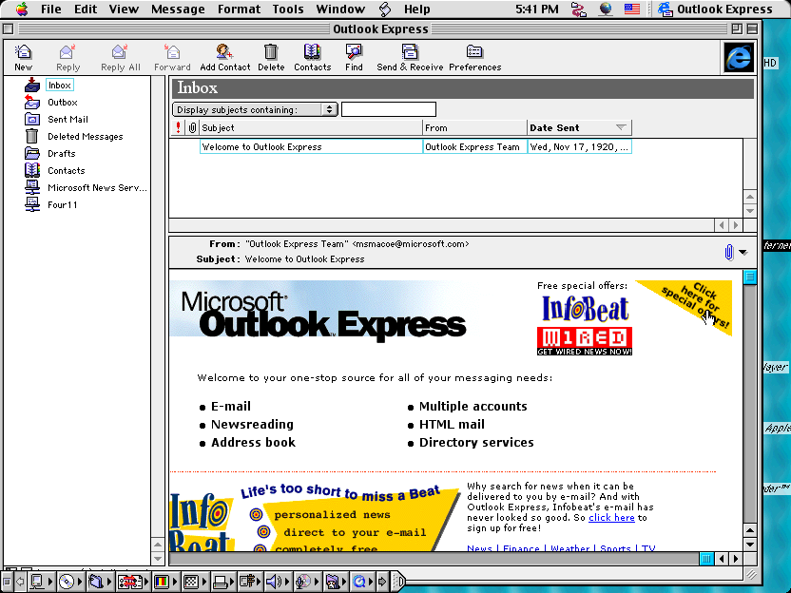Sort messages by attachment column header

[x=192, y=127]
